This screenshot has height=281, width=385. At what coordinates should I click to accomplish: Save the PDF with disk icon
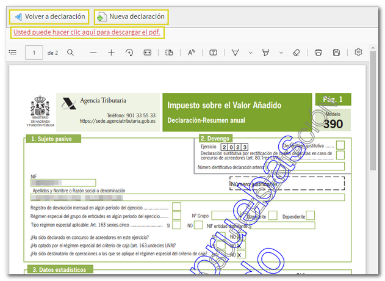[336, 53]
